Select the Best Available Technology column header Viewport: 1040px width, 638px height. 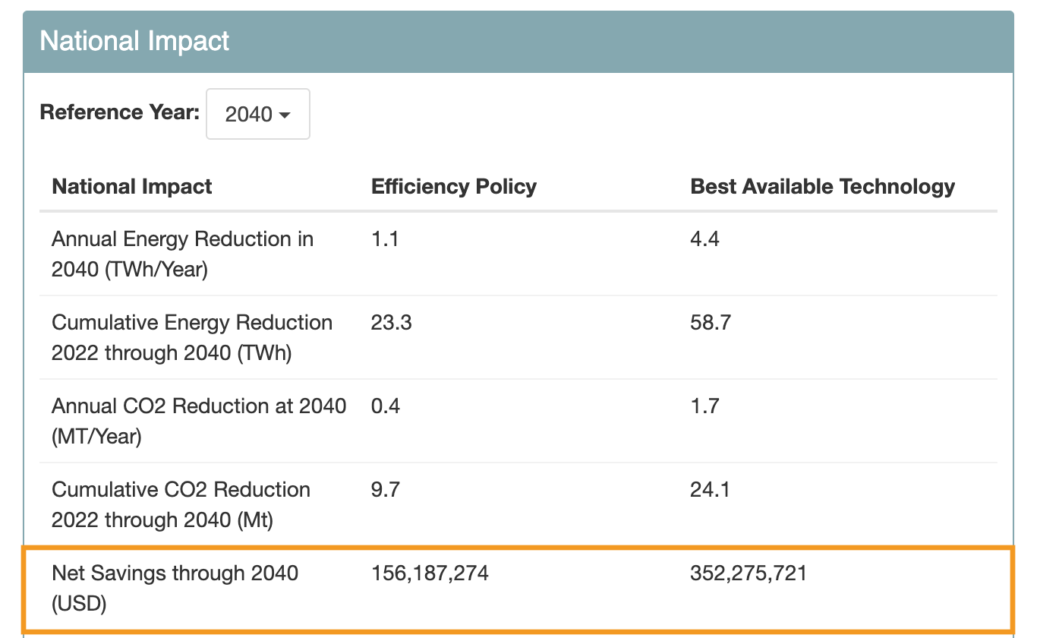coord(822,187)
